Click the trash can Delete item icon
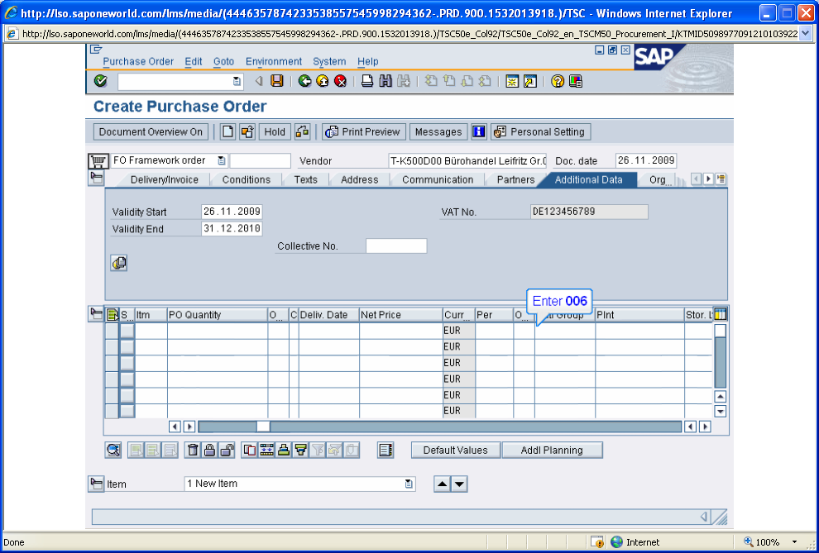The height and width of the screenshot is (553, 819). pos(193,451)
